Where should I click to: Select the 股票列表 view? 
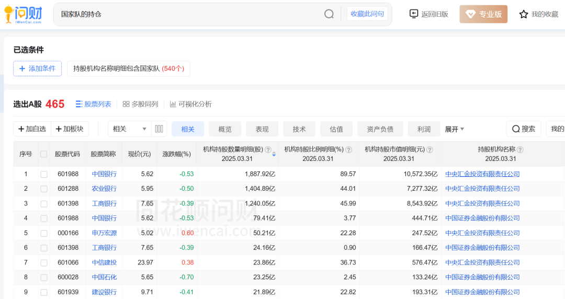(x=93, y=104)
